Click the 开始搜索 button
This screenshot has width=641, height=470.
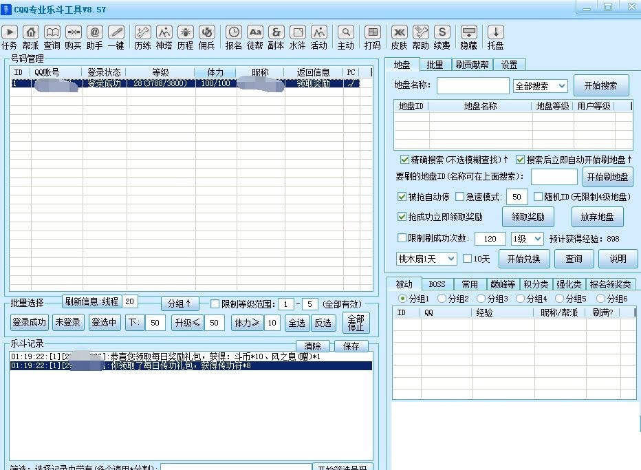[x=602, y=85]
